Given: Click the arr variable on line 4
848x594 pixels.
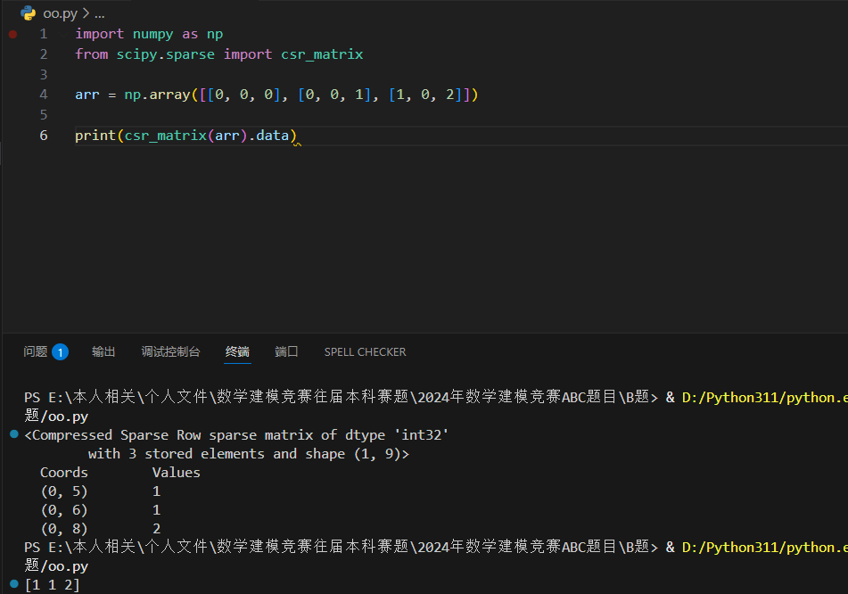Looking at the screenshot, I should tap(87, 95).
